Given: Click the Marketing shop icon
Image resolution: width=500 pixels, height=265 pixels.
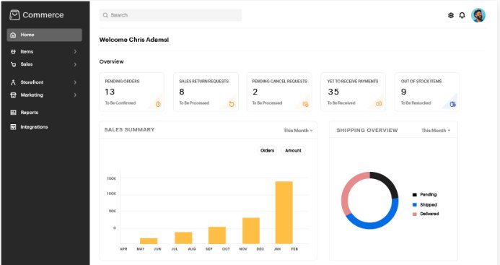Looking at the screenshot, I should click(13, 95).
